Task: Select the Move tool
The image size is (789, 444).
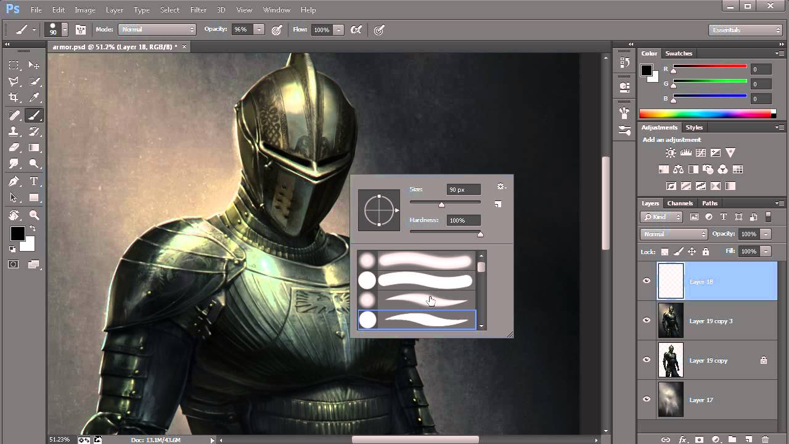Action: 35,65
